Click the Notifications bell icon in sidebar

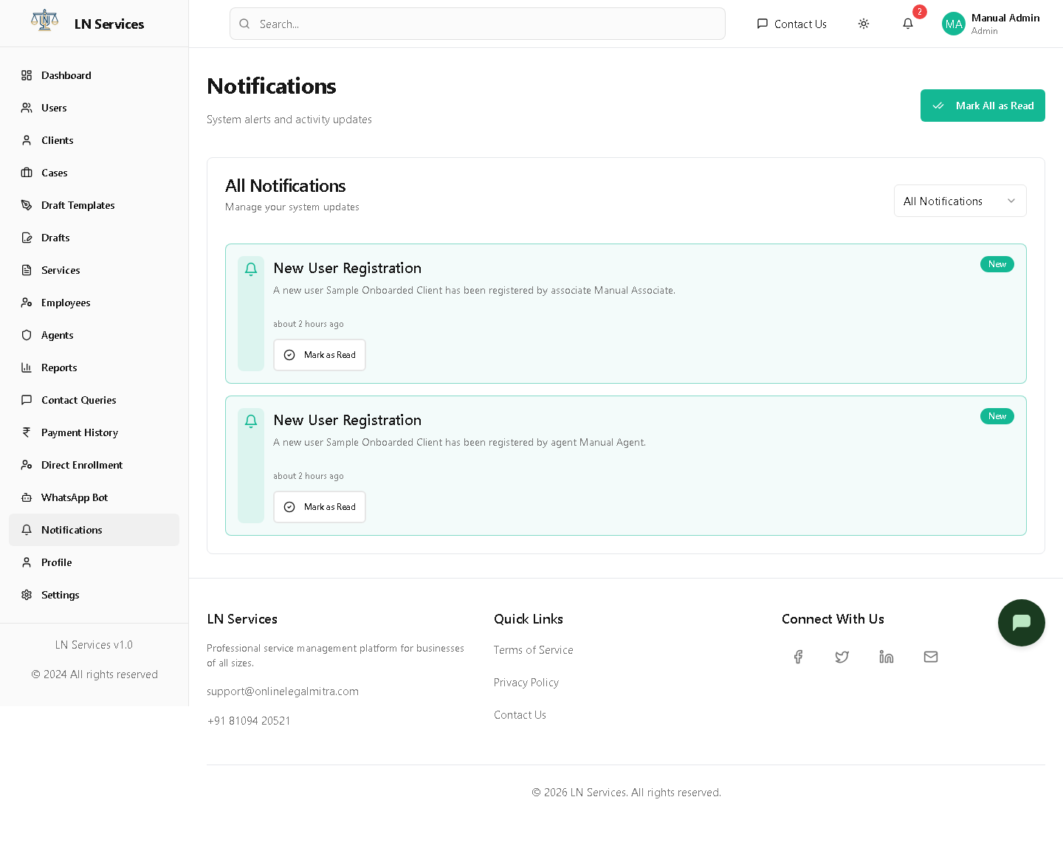pos(27,530)
